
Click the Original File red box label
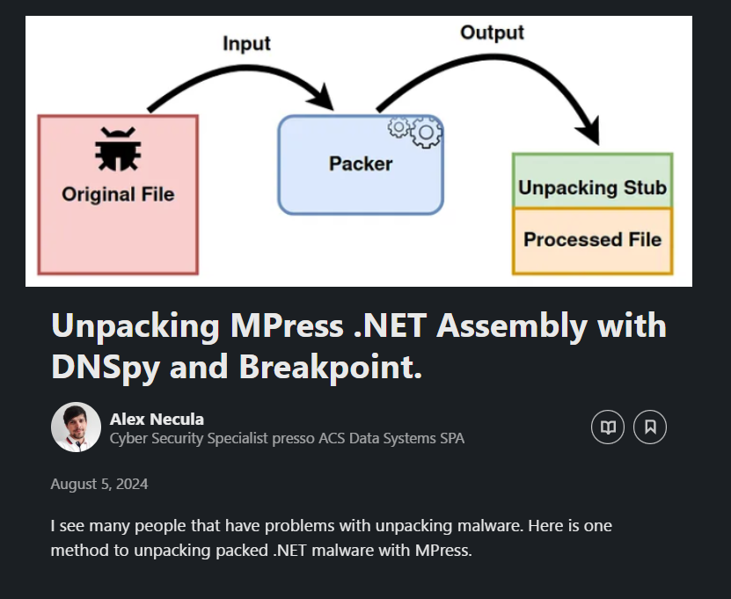coord(118,194)
